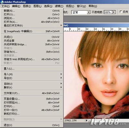Screen dimensions: 129x128
Task: Choose 存储为(V)... menu item
Action: (x=32, y=52)
